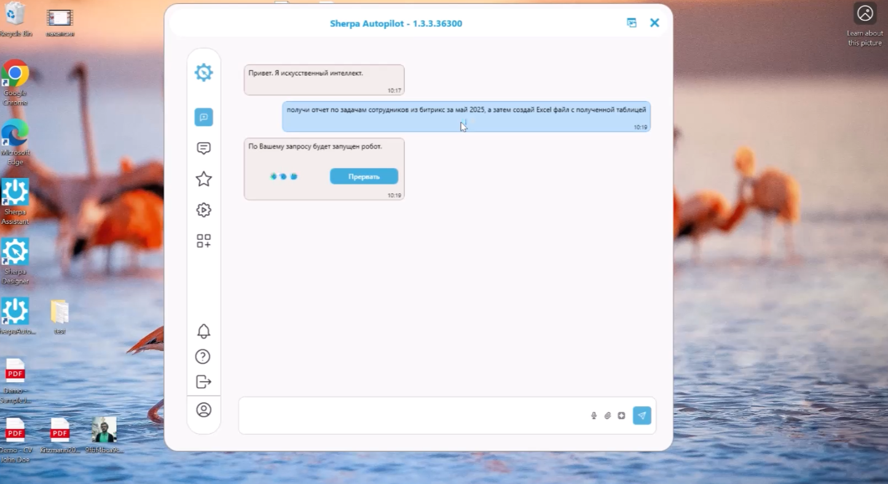Attach a file with paperclip icon
The height and width of the screenshot is (484, 888).
[607, 416]
